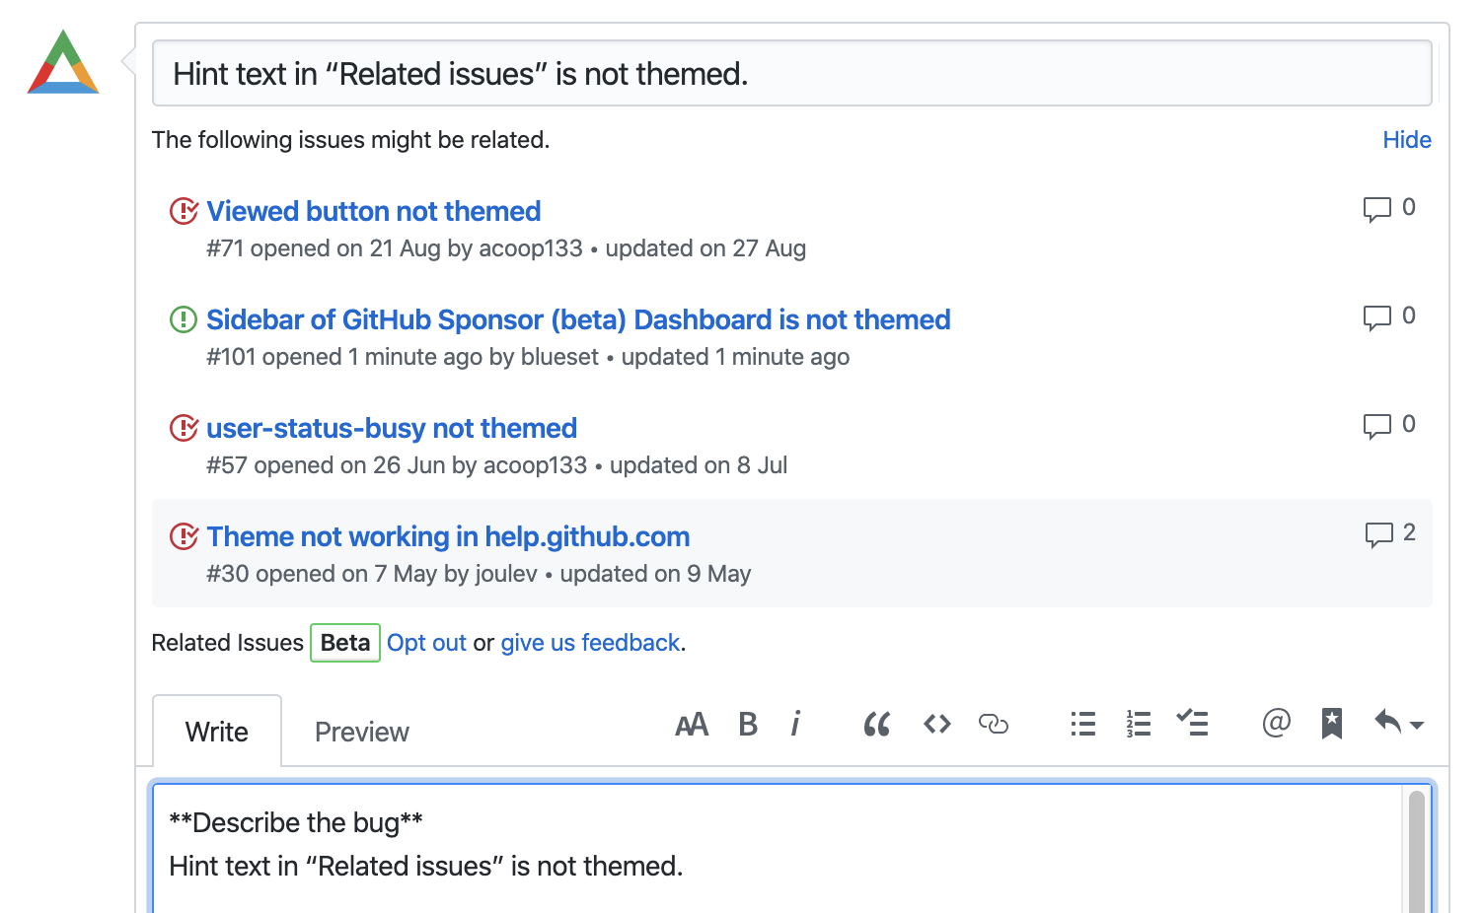This screenshot has width=1484, height=913.
Task: Toggle bold formatting
Action: 748,725
